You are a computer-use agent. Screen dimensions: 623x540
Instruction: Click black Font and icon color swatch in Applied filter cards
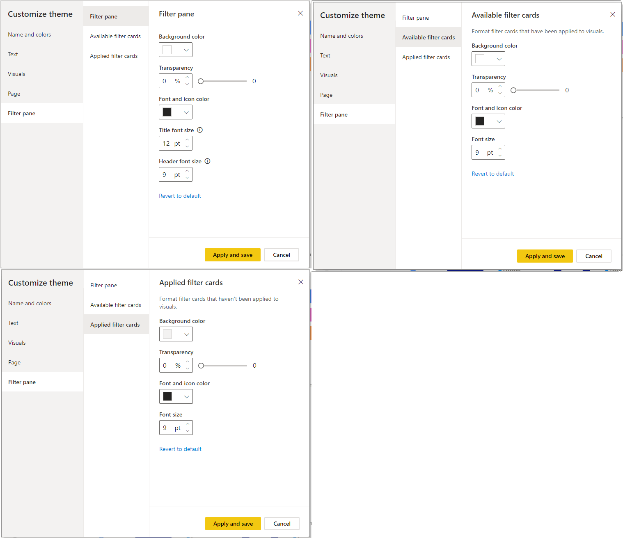click(167, 397)
